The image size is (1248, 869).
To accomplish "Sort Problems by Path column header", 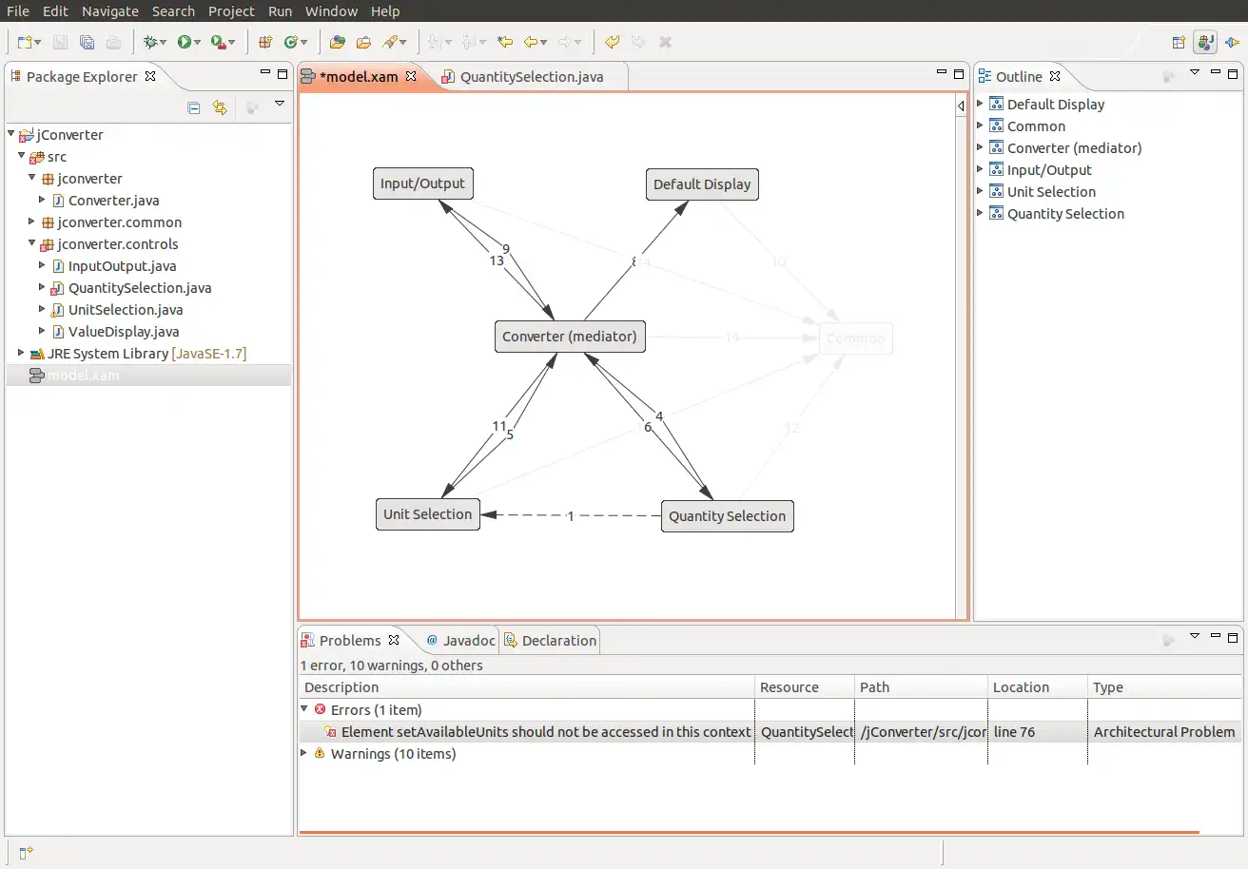I will (x=921, y=687).
